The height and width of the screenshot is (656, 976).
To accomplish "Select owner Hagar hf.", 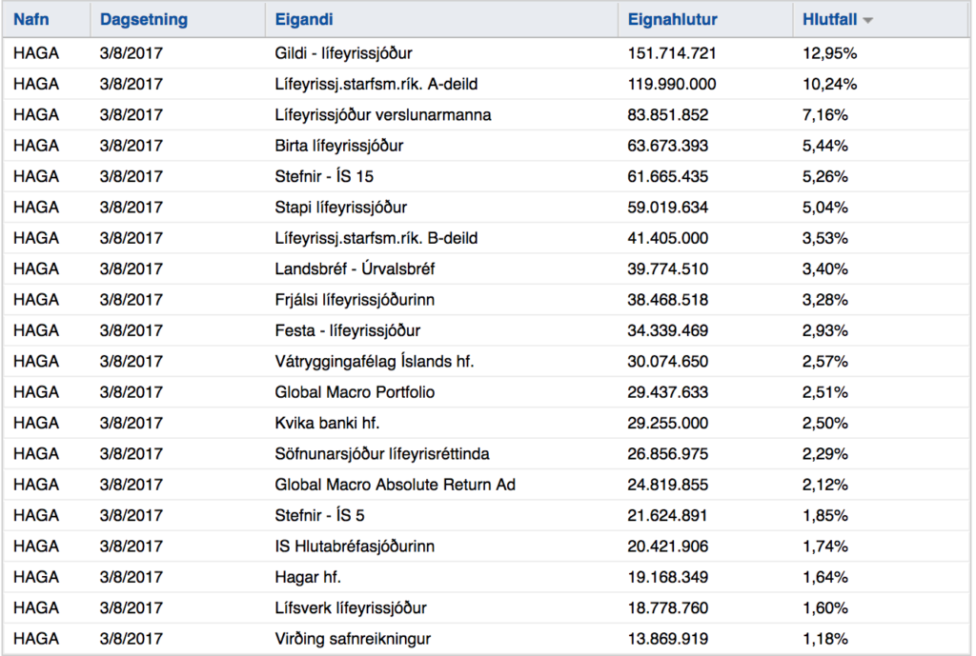I will 308,577.
